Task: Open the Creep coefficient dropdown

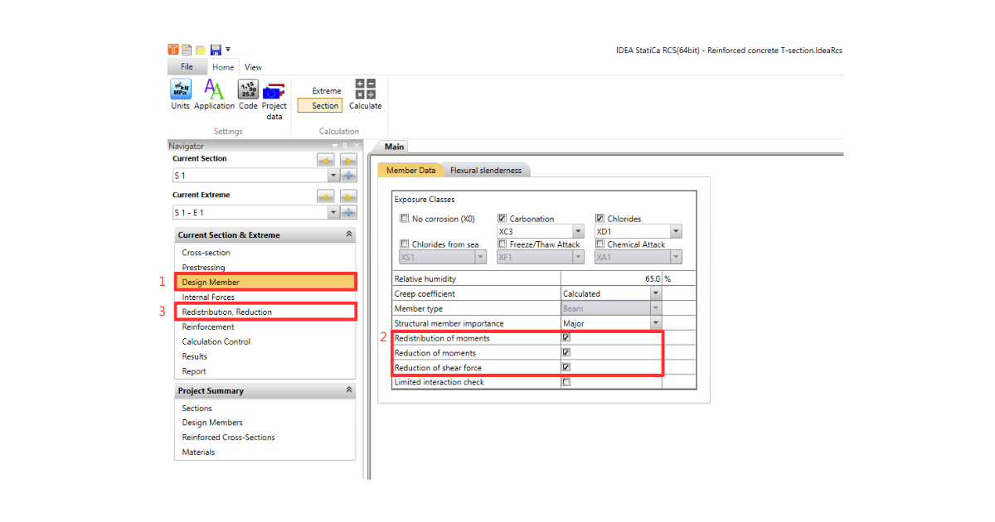Action: point(655,293)
